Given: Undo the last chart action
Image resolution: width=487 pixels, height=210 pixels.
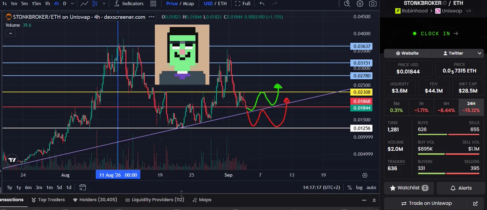Looking at the screenshot, I should point(262,4).
